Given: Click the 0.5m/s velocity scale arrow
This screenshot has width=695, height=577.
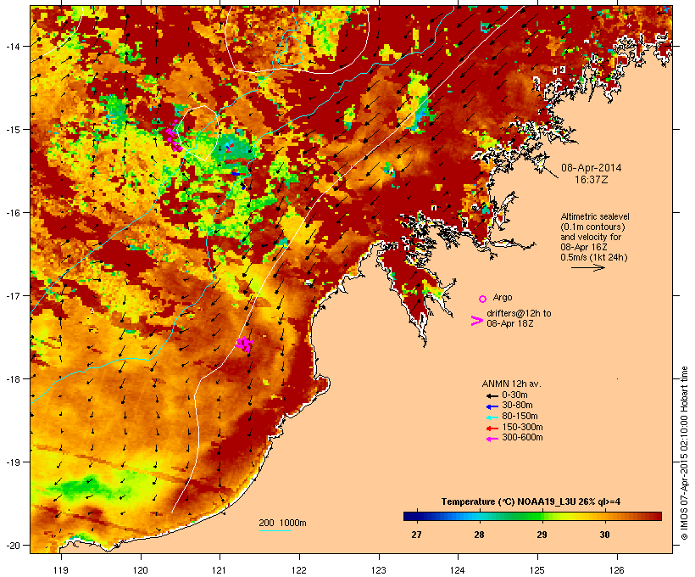Looking at the screenshot, I should point(587,267).
